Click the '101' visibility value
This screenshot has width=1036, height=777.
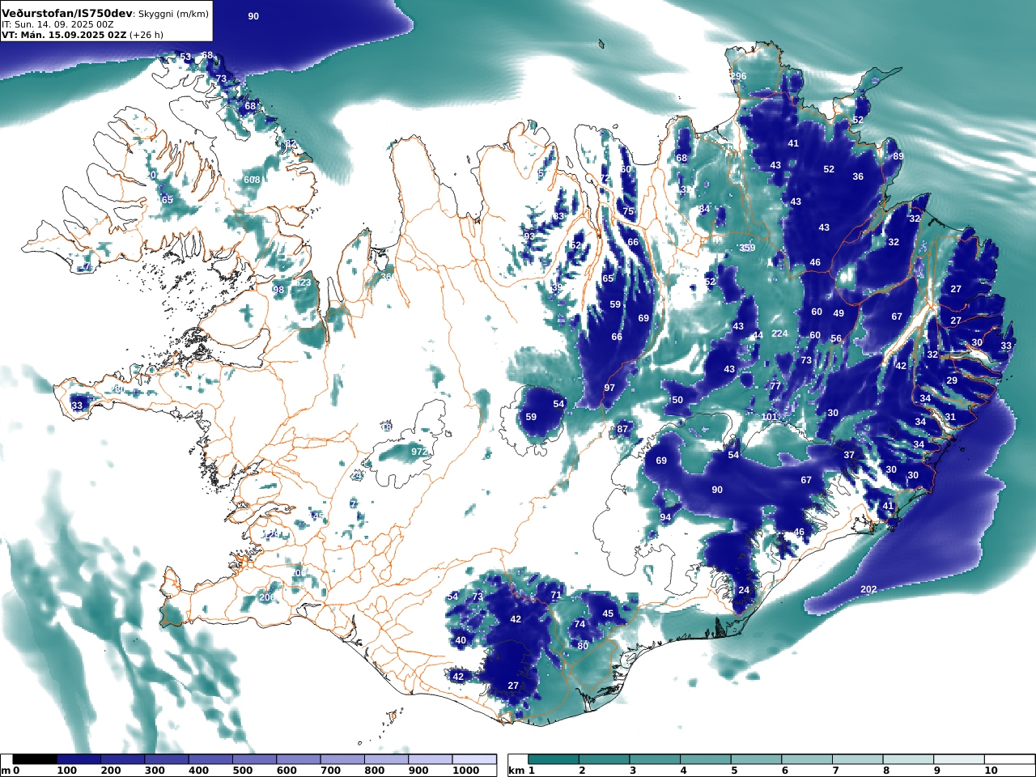coord(770,418)
